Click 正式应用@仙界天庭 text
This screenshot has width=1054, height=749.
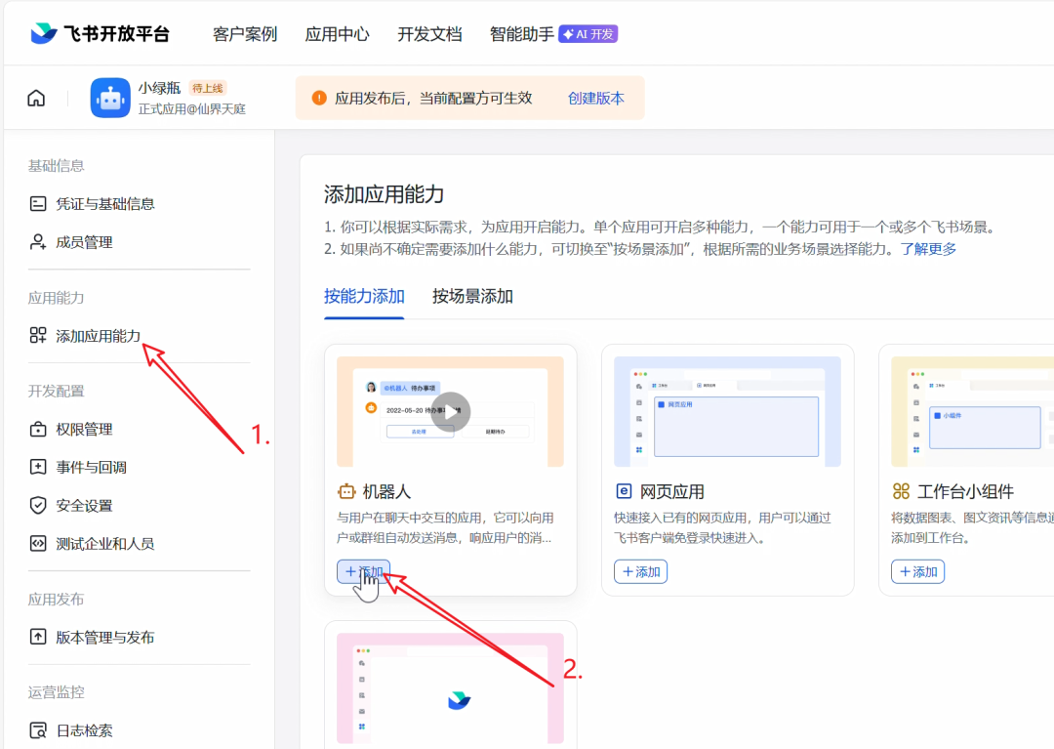click(x=191, y=109)
